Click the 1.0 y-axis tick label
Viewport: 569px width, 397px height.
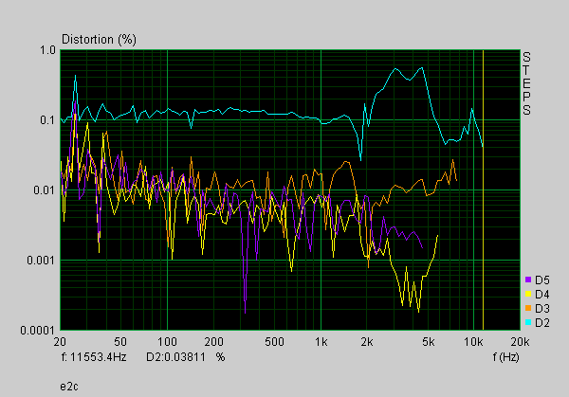tap(47, 50)
